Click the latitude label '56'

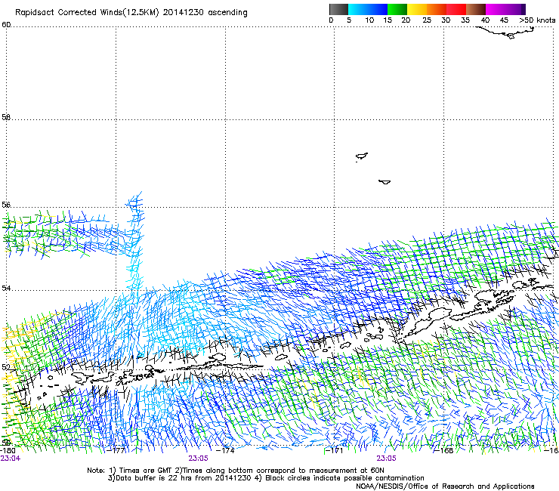point(6,205)
